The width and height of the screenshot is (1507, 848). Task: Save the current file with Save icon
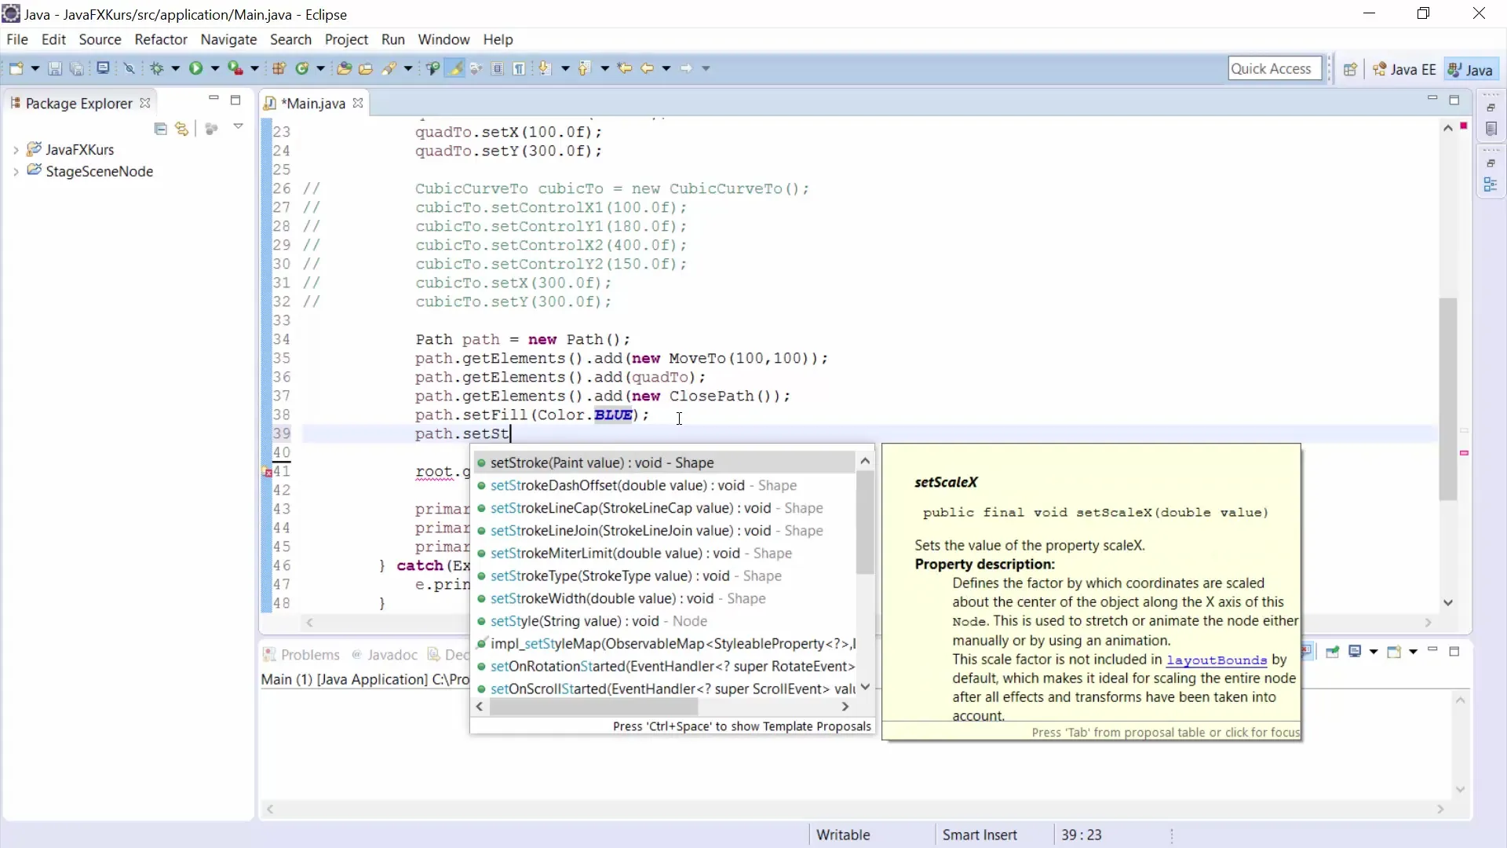tap(55, 69)
